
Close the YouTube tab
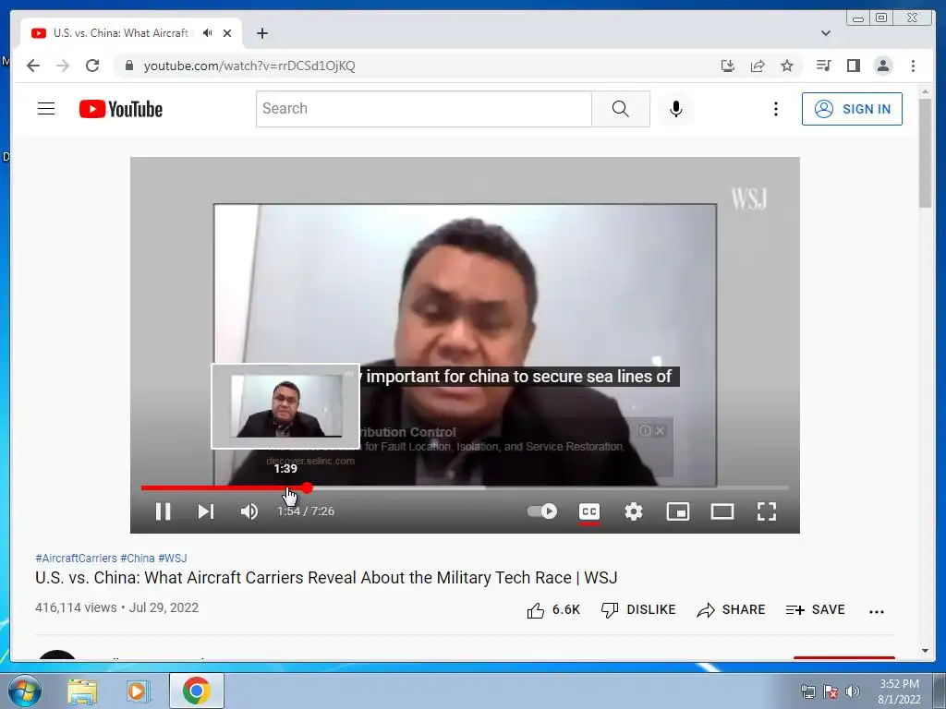(227, 33)
